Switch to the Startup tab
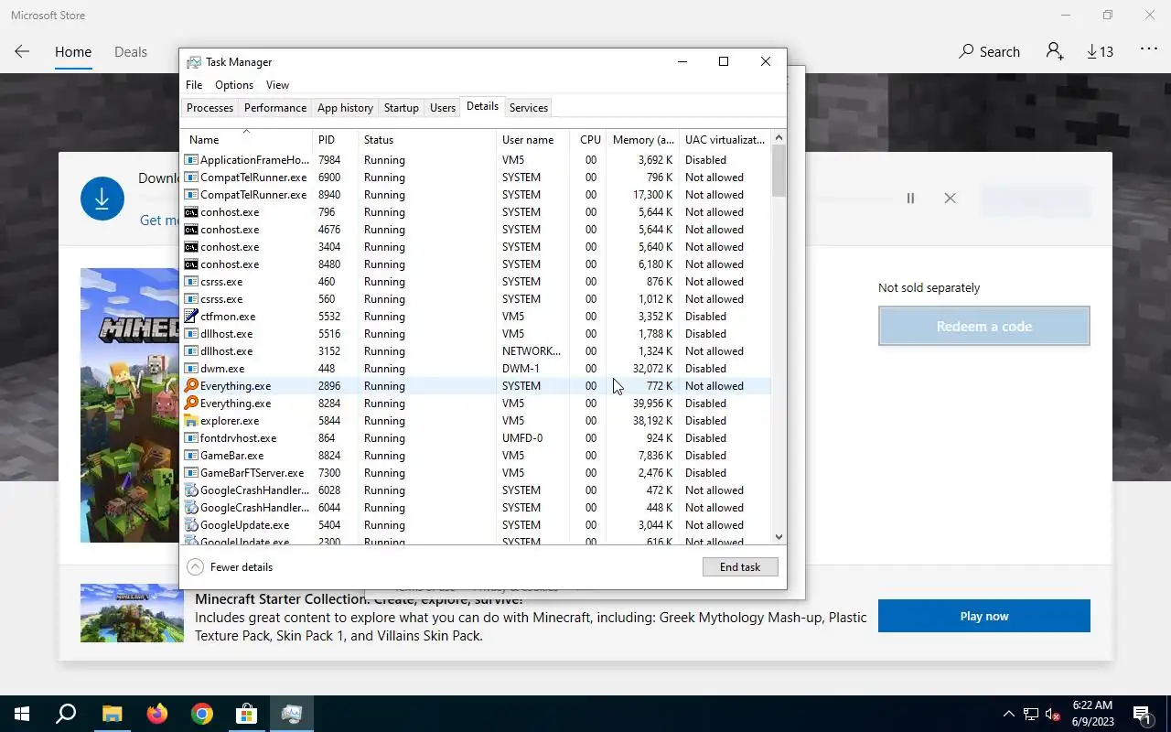This screenshot has height=732, width=1171. click(x=401, y=108)
